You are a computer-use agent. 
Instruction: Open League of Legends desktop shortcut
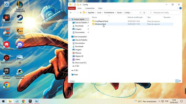pyautogui.click(x=20, y=6)
